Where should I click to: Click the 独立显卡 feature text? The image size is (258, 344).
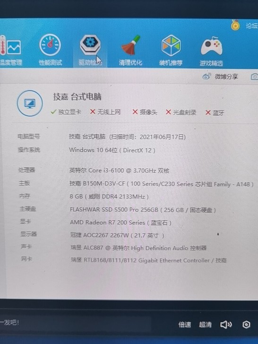click(69, 112)
